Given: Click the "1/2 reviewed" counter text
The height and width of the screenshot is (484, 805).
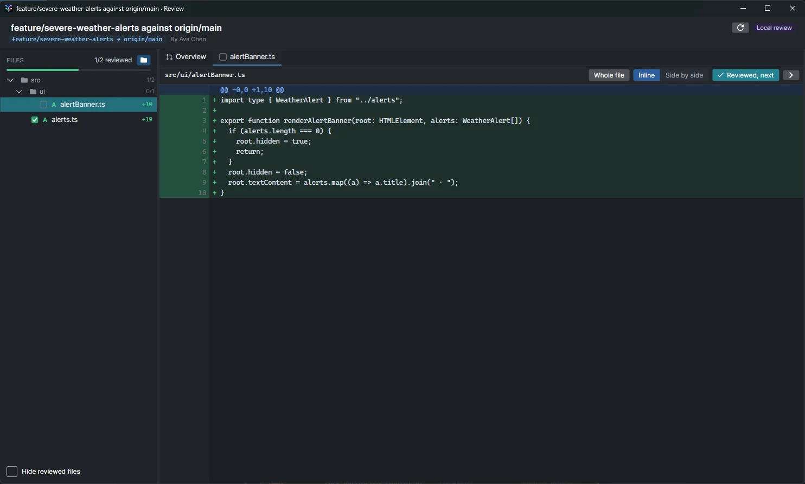Looking at the screenshot, I should tap(113, 60).
